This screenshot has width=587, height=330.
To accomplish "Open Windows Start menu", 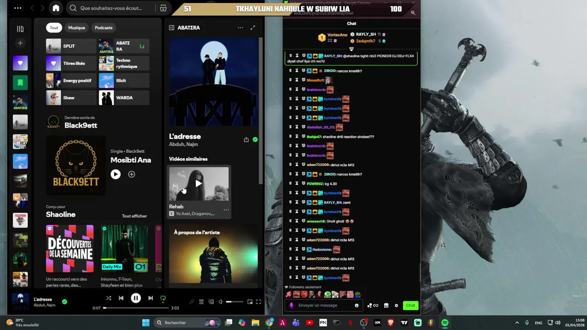I will tap(146, 323).
